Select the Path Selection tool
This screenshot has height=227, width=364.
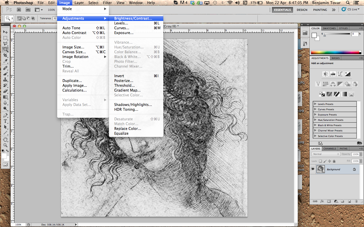tap(5, 127)
